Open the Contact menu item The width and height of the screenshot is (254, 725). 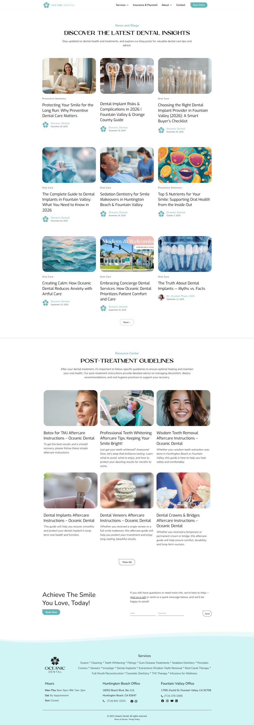[181, 5]
